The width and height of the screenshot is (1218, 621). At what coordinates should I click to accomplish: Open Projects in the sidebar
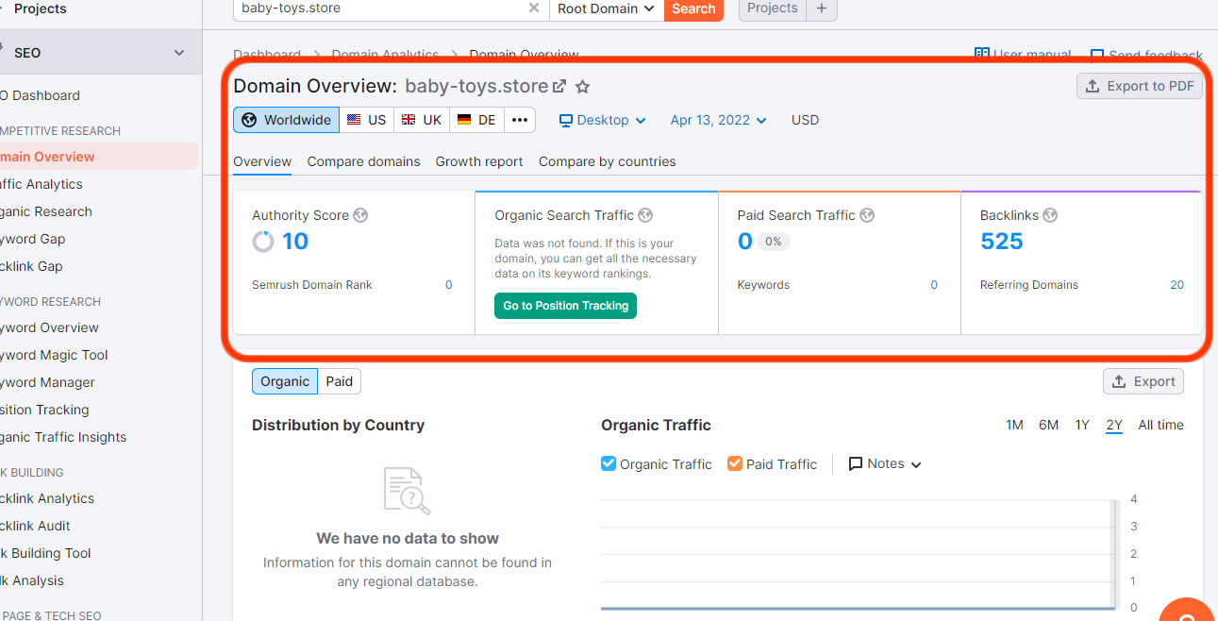pyautogui.click(x=41, y=8)
